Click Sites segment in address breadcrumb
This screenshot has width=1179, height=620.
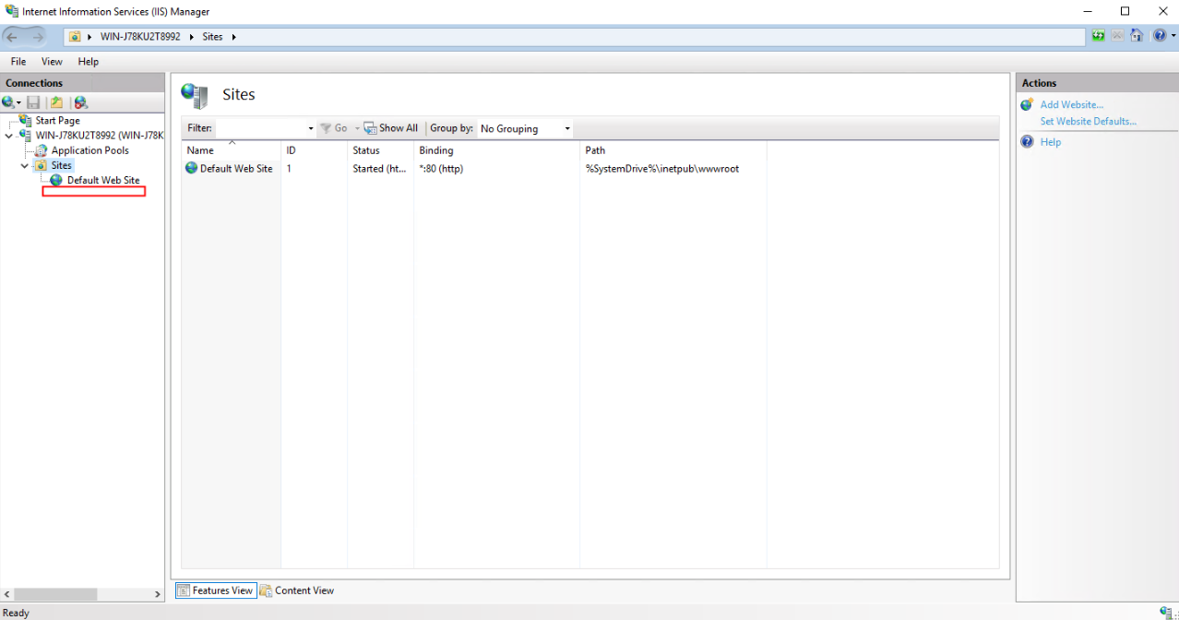pyautogui.click(x=212, y=37)
